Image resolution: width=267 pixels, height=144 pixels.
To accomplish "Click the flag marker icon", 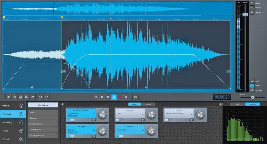I will [x=33, y=97].
